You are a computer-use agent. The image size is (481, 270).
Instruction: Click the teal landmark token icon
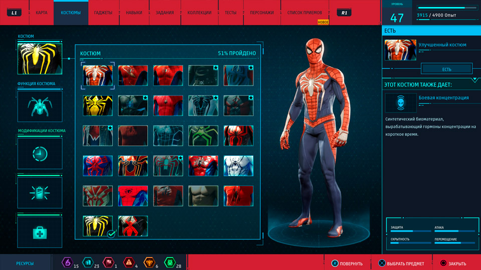[88, 262]
